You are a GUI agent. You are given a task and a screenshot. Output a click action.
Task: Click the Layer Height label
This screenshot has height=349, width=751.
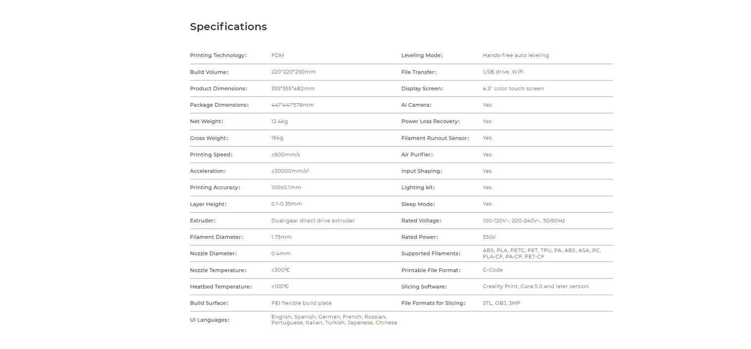coord(208,204)
